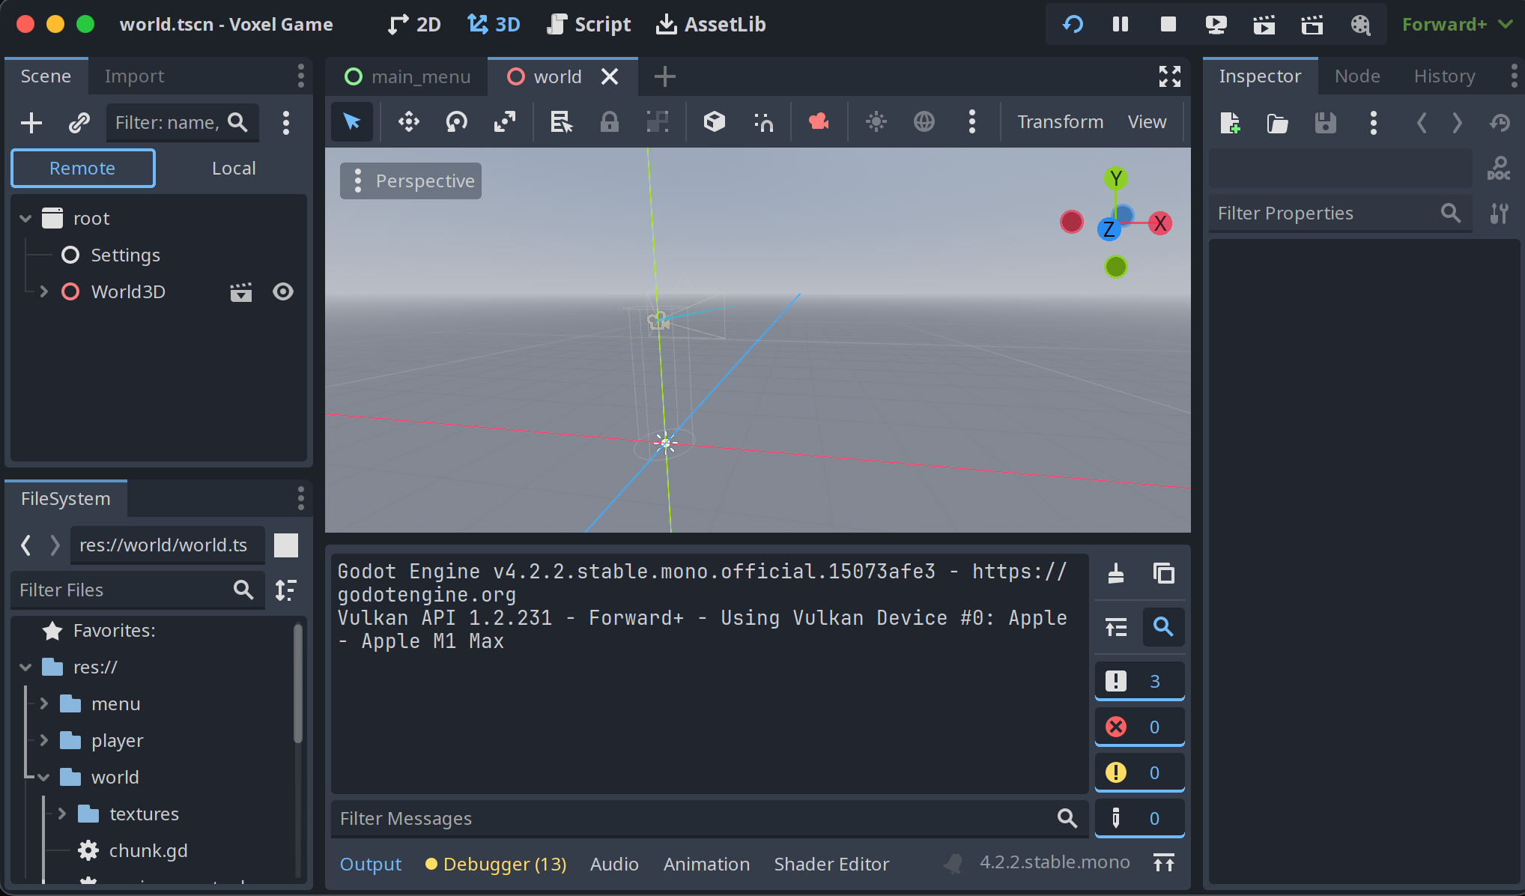
Task: Click the Remote scene tree button
Action: click(82, 168)
